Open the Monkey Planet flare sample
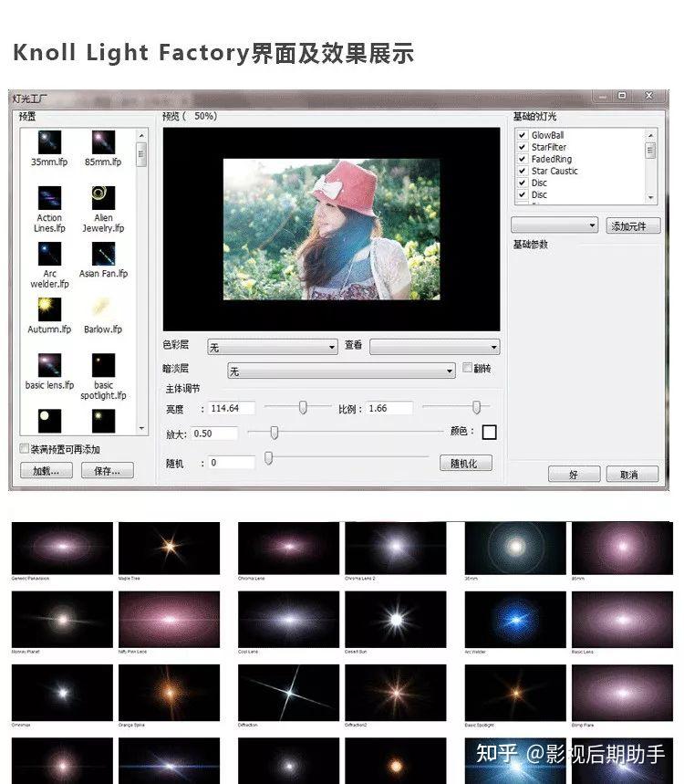684x784 pixels. [62, 620]
